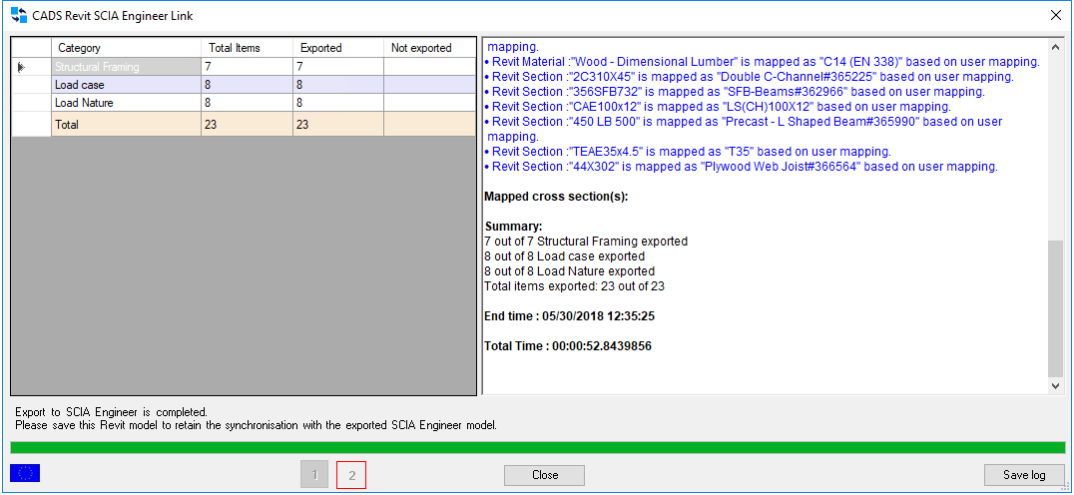Click the Exported column header

pos(337,48)
